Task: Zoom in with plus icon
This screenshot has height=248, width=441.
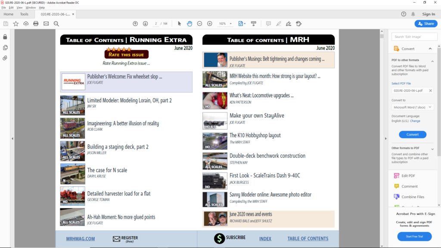Action: (x=210, y=24)
